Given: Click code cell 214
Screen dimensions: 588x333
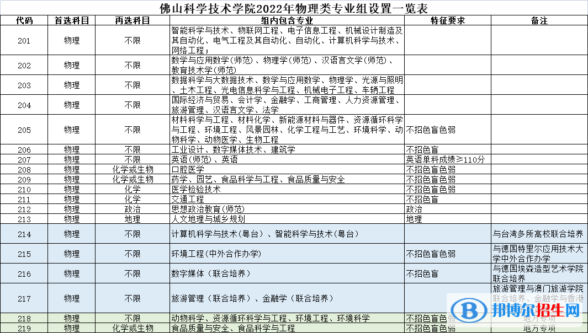Looking at the screenshot, I should 24,234.
